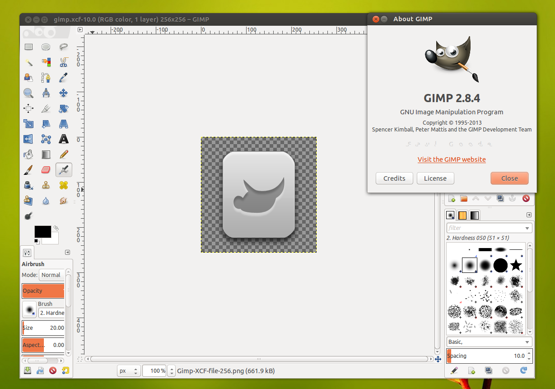
Task: Click the Credits button
Action: point(394,178)
